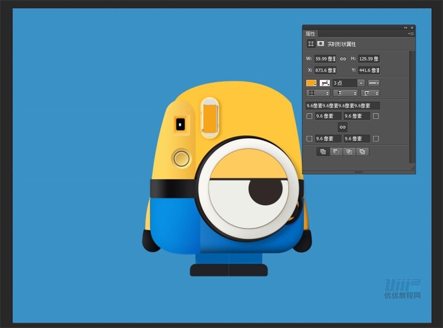Viewport: 443px width, 328px height.
Task: Click the bottom-right corner radius icon
Action: pyautogui.click(x=376, y=139)
